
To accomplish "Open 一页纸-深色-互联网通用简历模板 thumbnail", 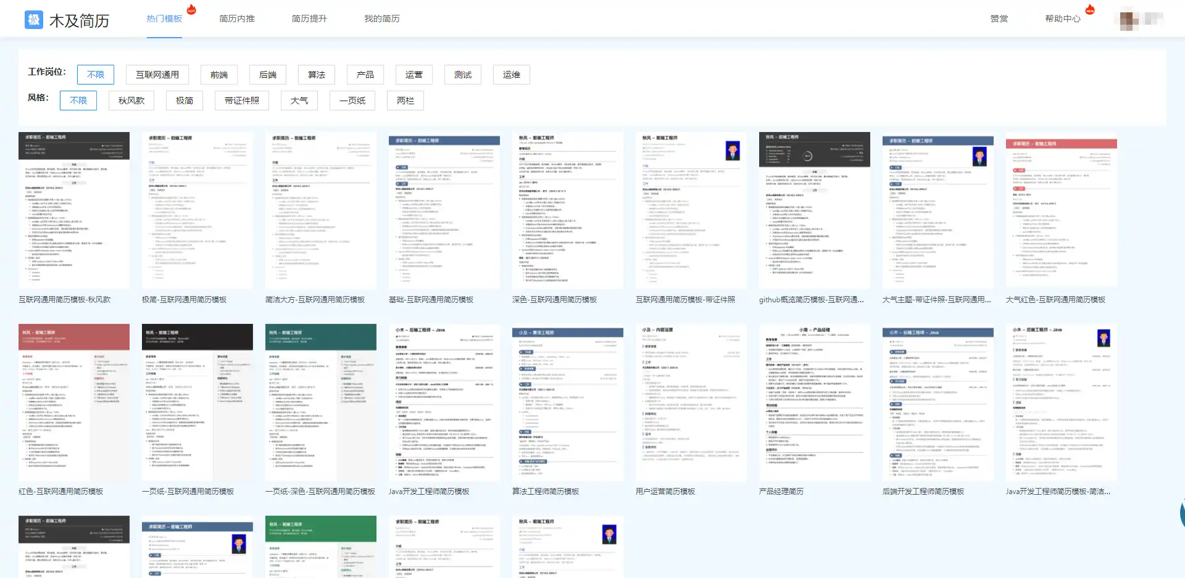I will pyautogui.click(x=321, y=402).
